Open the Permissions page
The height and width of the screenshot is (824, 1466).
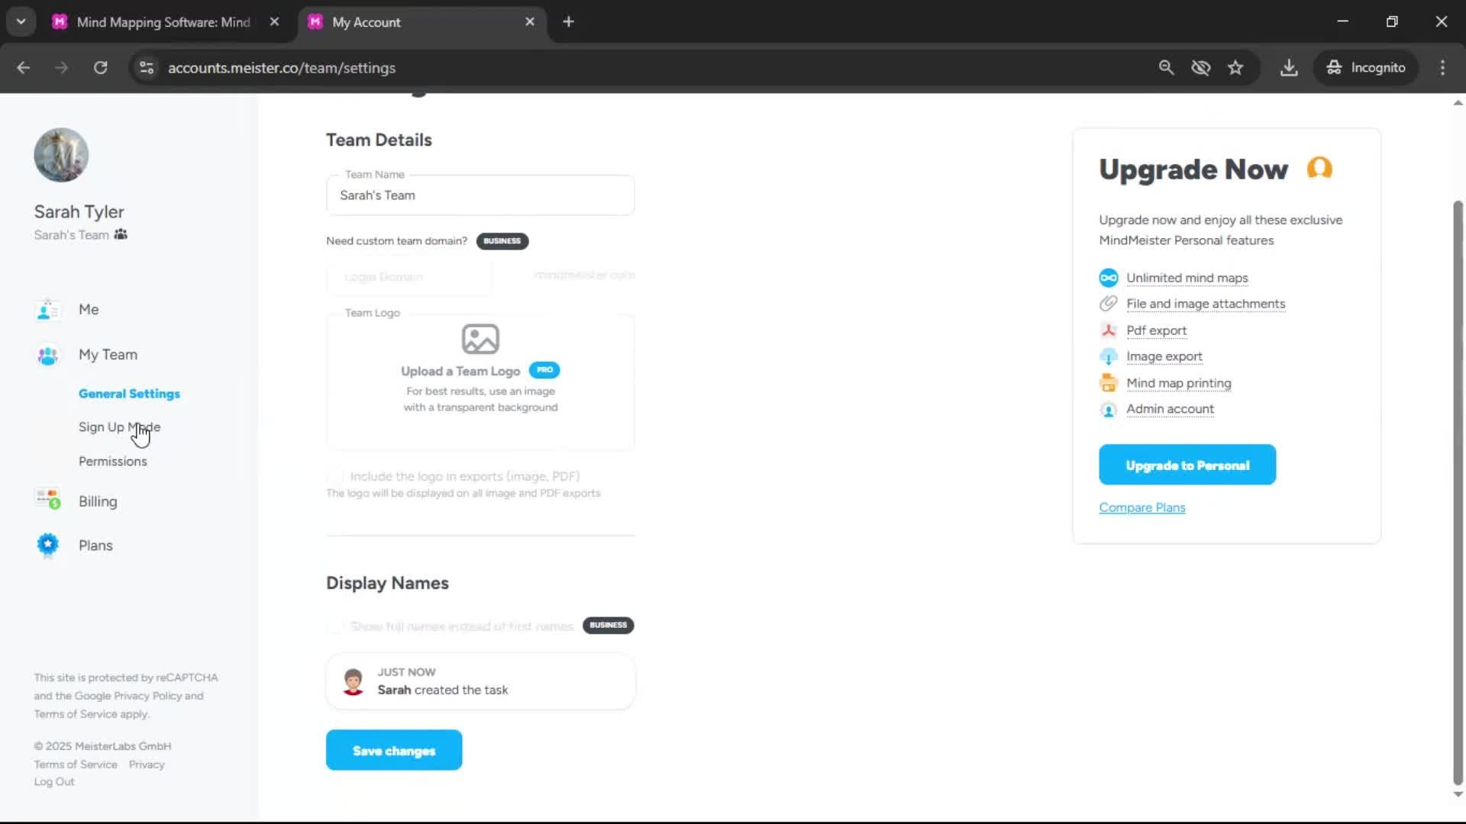112,462
